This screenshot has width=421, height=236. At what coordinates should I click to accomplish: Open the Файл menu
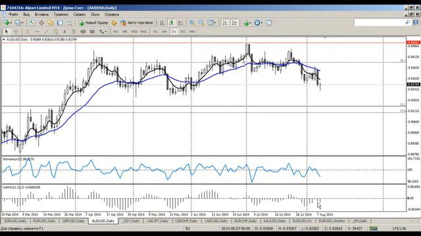pos(13,14)
